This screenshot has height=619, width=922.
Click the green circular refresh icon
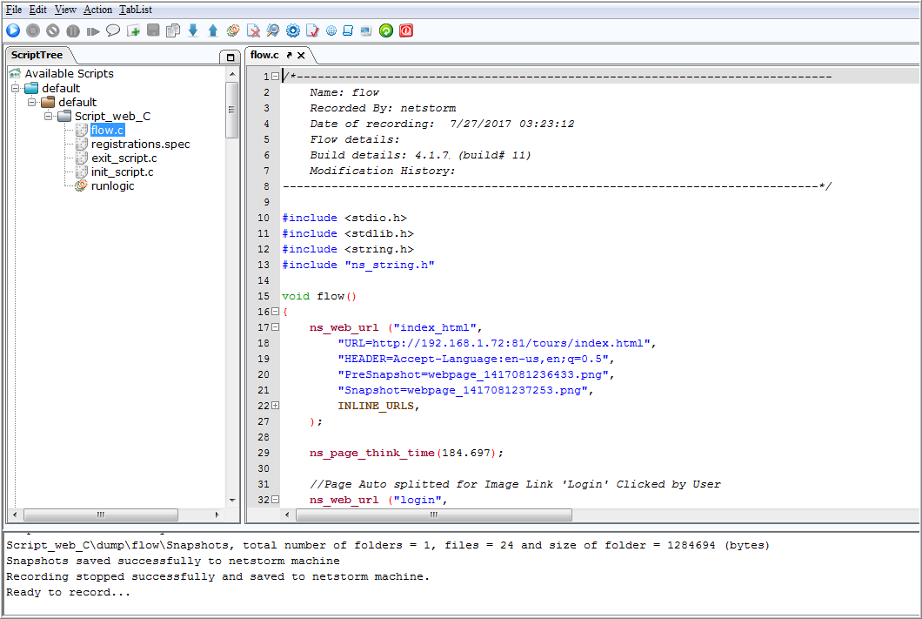(x=386, y=30)
